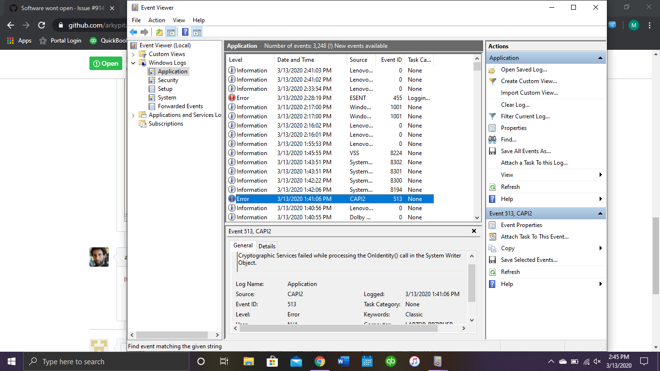660x371 pixels.
Task: Go back with the blue back arrow
Action: (134, 32)
